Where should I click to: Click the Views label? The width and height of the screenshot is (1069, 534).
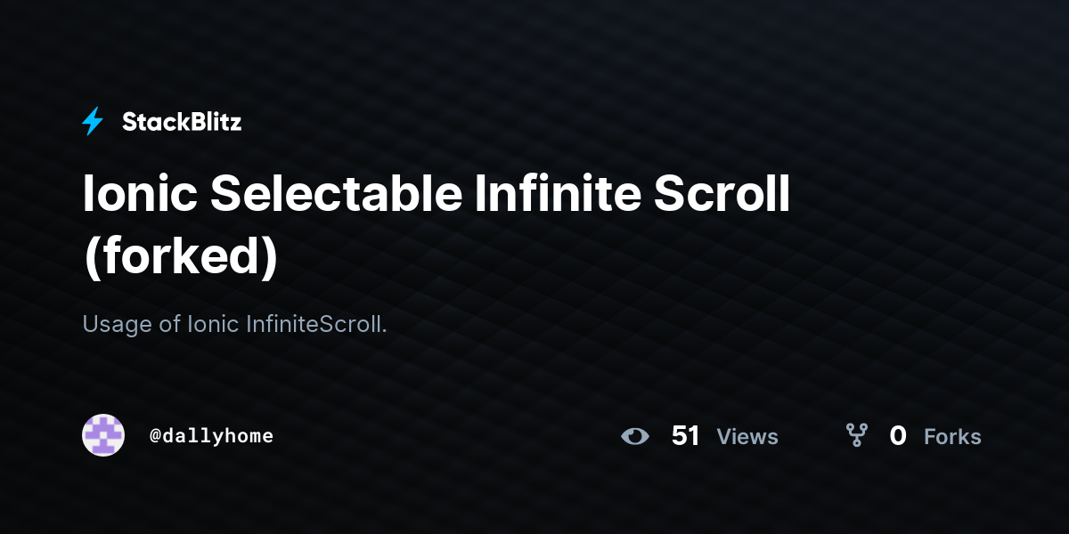(x=747, y=437)
